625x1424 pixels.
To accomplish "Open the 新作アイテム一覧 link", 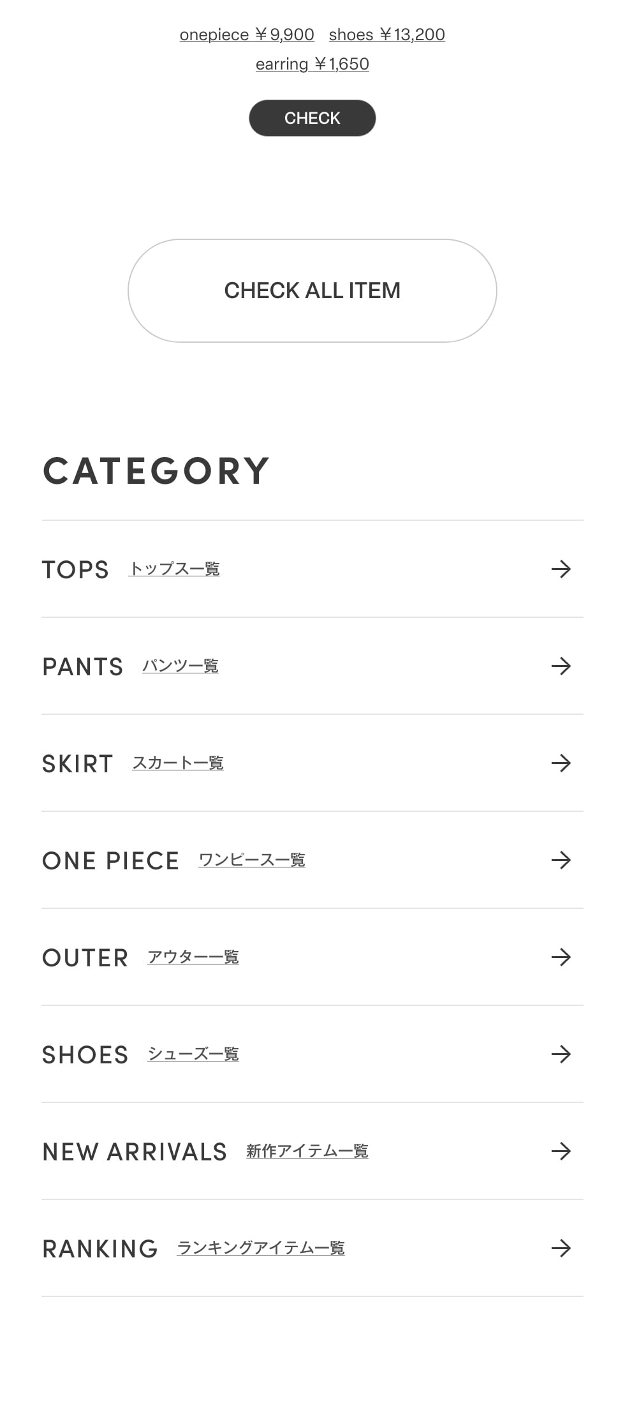I will [307, 1151].
